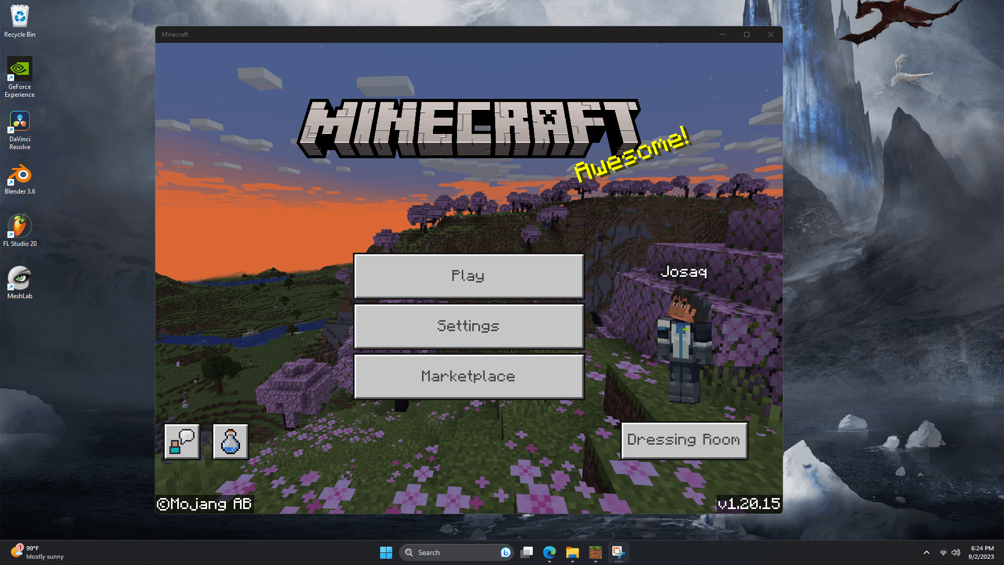Select the magnifying glass search icon
Viewport: 1004px width, 565px height.
(x=408, y=552)
